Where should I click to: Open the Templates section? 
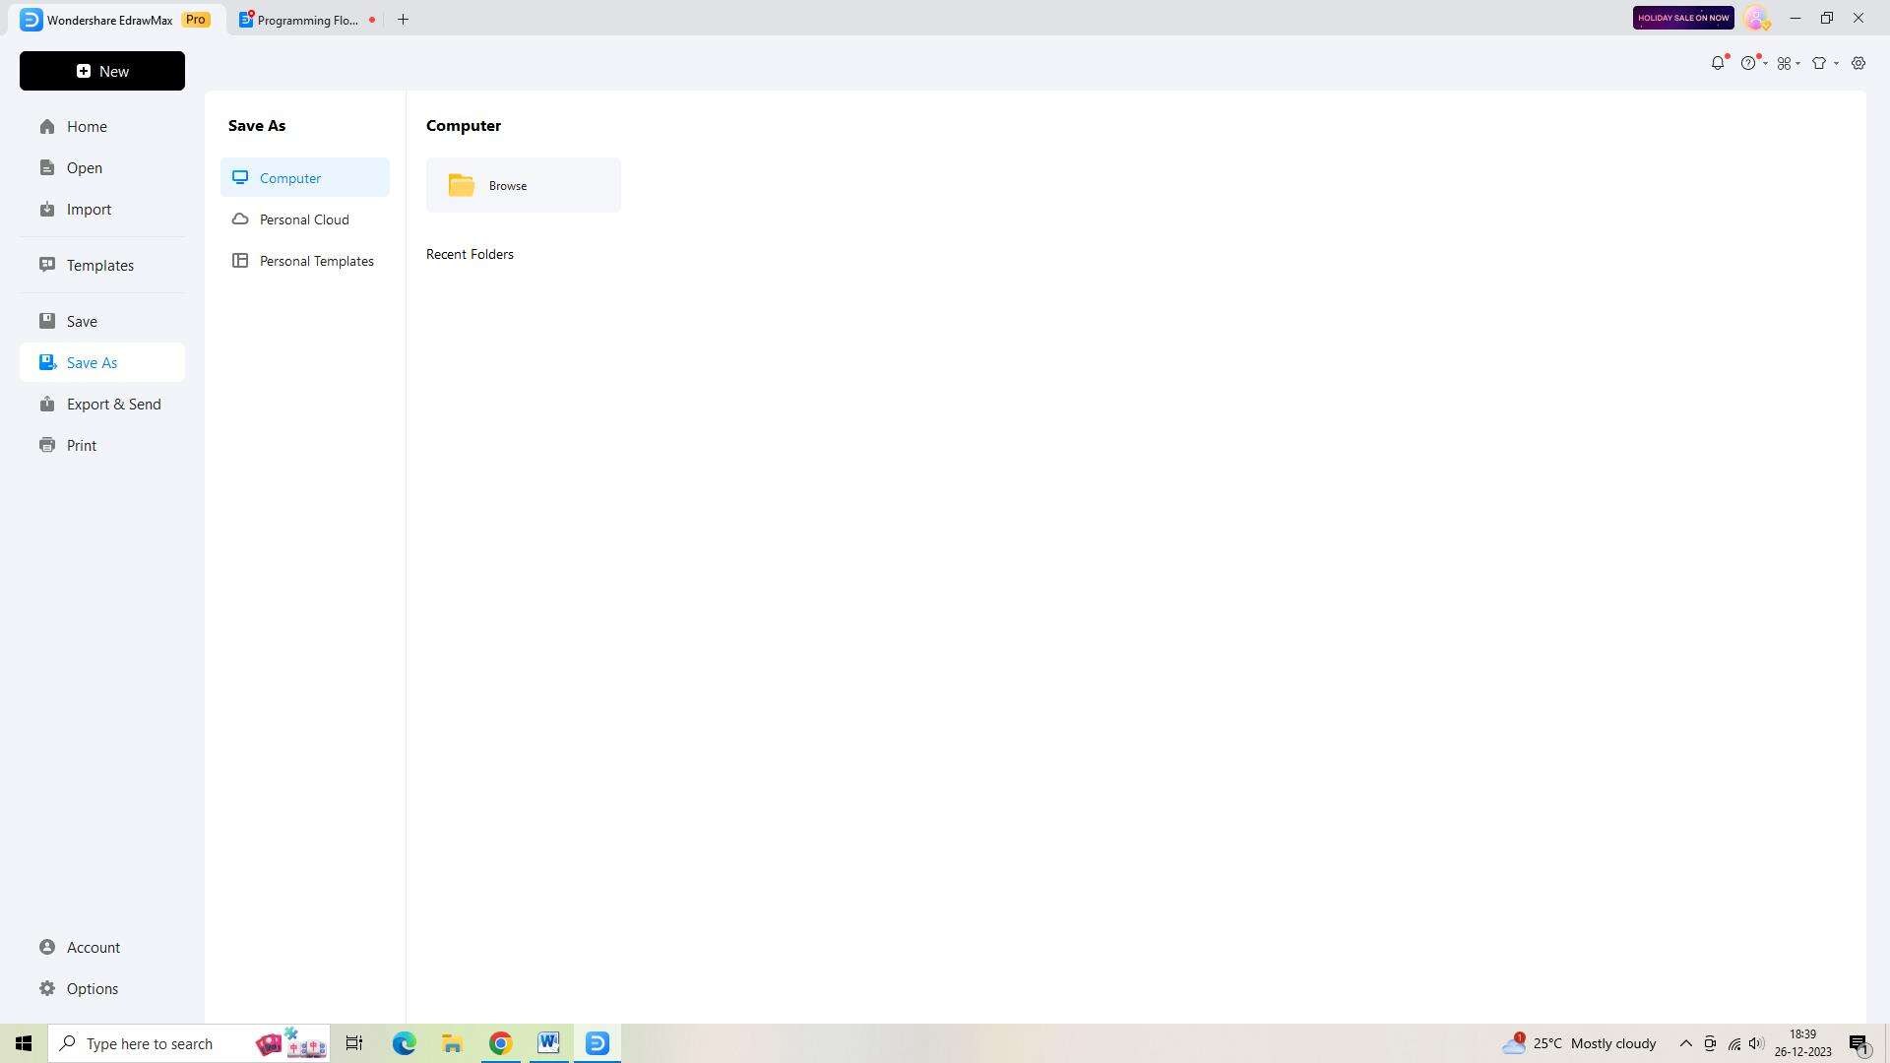(x=100, y=265)
